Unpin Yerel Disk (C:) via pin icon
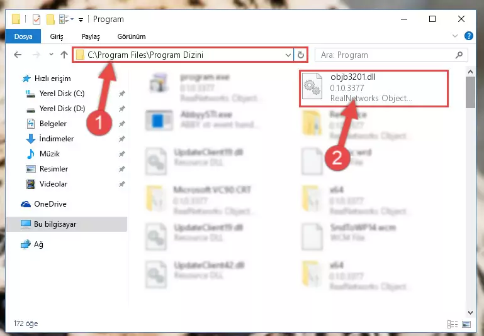The width and height of the screenshot is (484, 336). [x=122, y=94]
